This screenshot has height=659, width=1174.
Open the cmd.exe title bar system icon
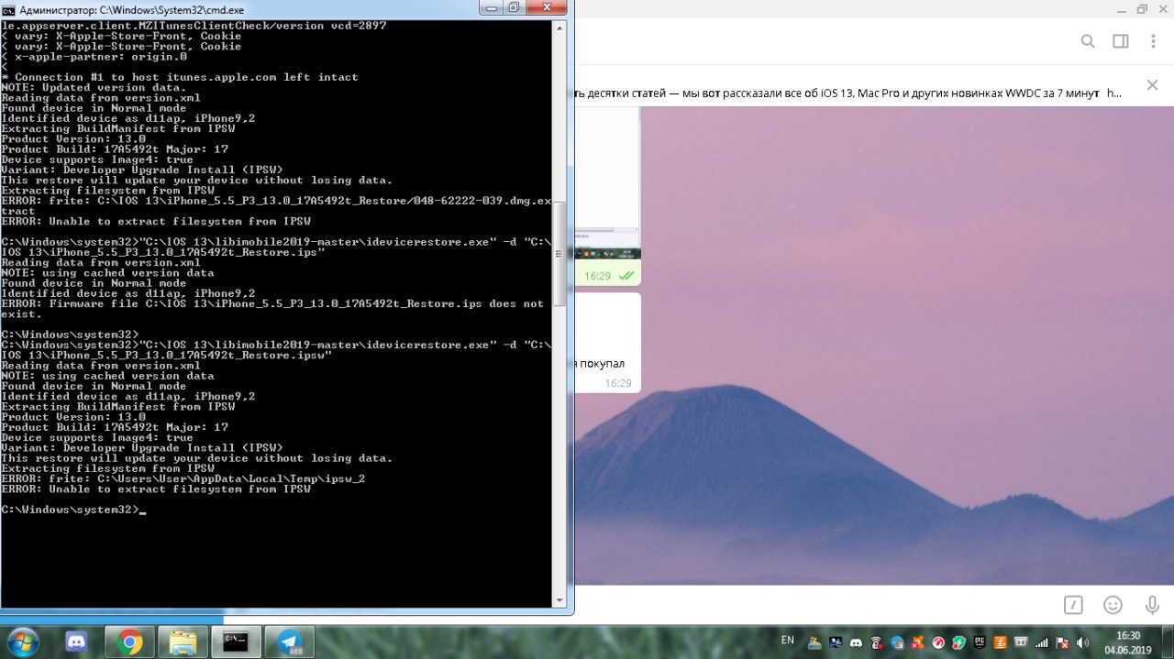8,9
